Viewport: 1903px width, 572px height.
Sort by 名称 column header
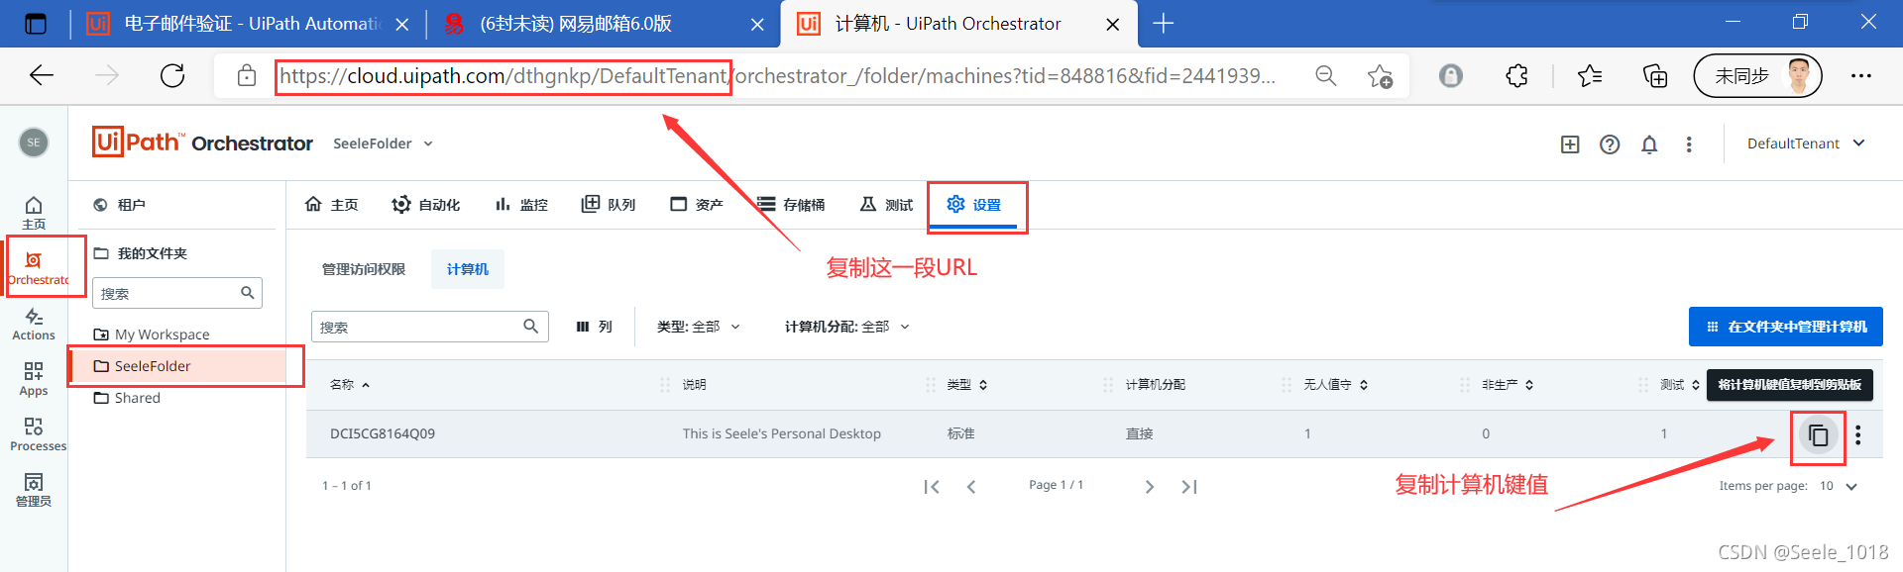350,385
